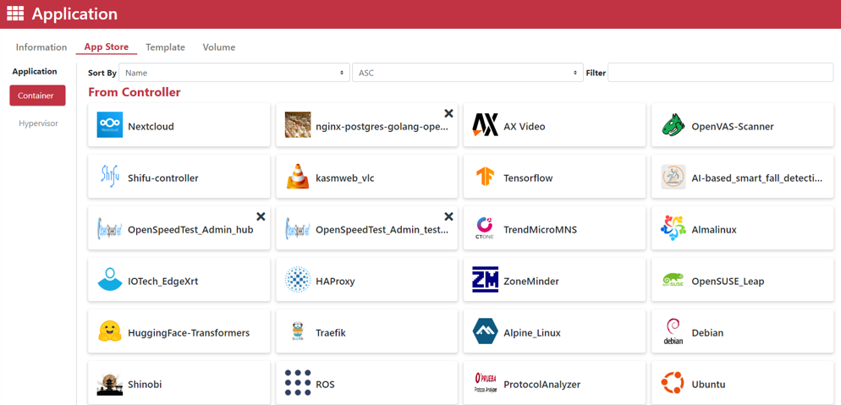
Task: Click the ROS name text
Action: [x=325, y=384]
